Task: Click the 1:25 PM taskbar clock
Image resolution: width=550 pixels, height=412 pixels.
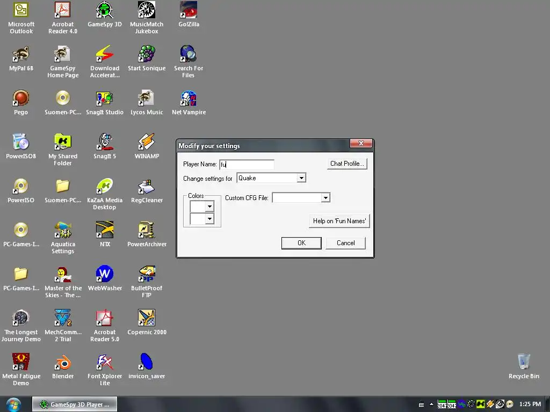Action: 530,404
